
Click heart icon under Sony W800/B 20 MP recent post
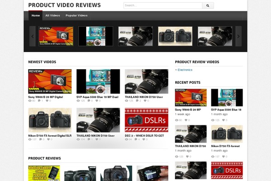(186, 120)
